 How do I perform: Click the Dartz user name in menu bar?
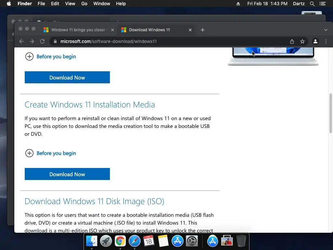(299, 4)
